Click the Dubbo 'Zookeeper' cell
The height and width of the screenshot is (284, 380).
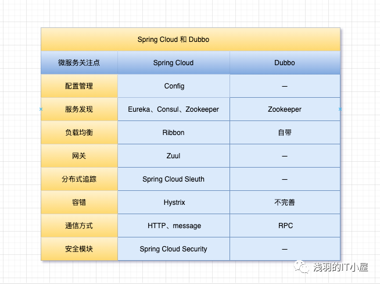coord(285,109)
